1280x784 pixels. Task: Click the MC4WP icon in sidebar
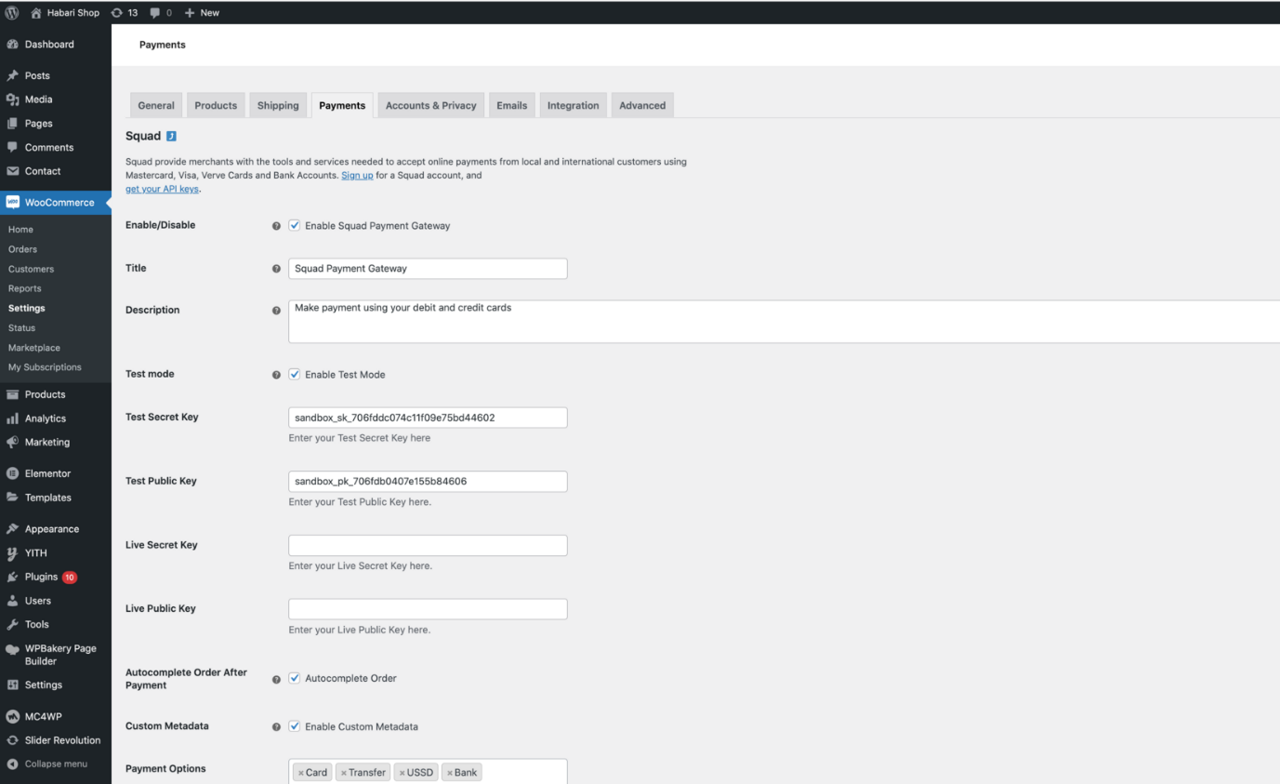pyautogui.click(x=12, y=717)
